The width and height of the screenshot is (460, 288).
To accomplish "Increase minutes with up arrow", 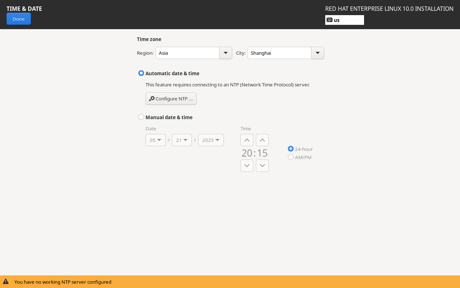I will [262, 140].
